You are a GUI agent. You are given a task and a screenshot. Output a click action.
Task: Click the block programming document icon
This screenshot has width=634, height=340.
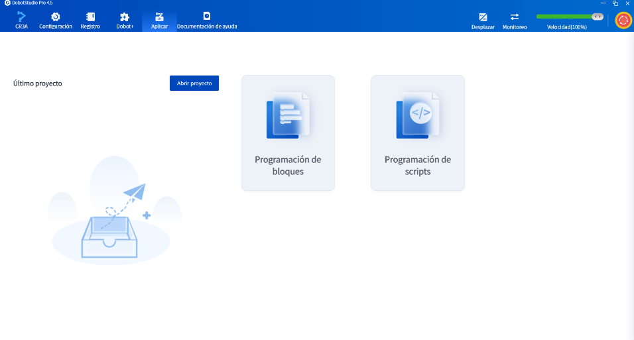click(288, 115)
